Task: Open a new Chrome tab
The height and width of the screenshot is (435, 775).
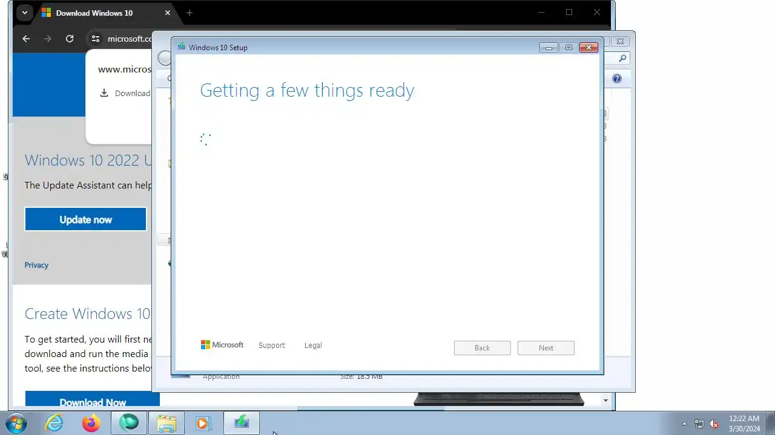Action: tap(190, 13)
